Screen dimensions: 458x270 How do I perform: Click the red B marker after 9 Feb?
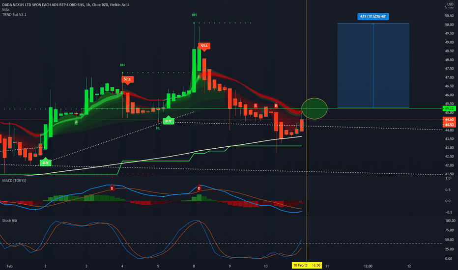pyautogui.click(x=256, y=106)
